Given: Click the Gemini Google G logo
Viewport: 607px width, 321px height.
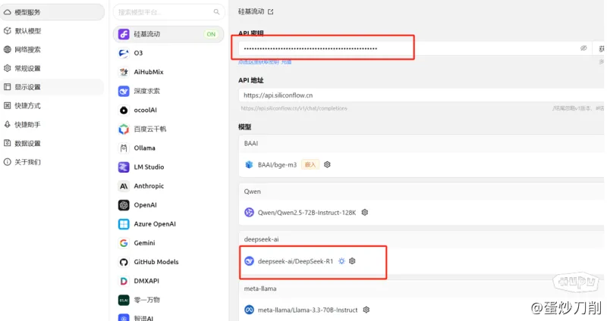Looking at the screenshot, I should click(x=124, y=243).
